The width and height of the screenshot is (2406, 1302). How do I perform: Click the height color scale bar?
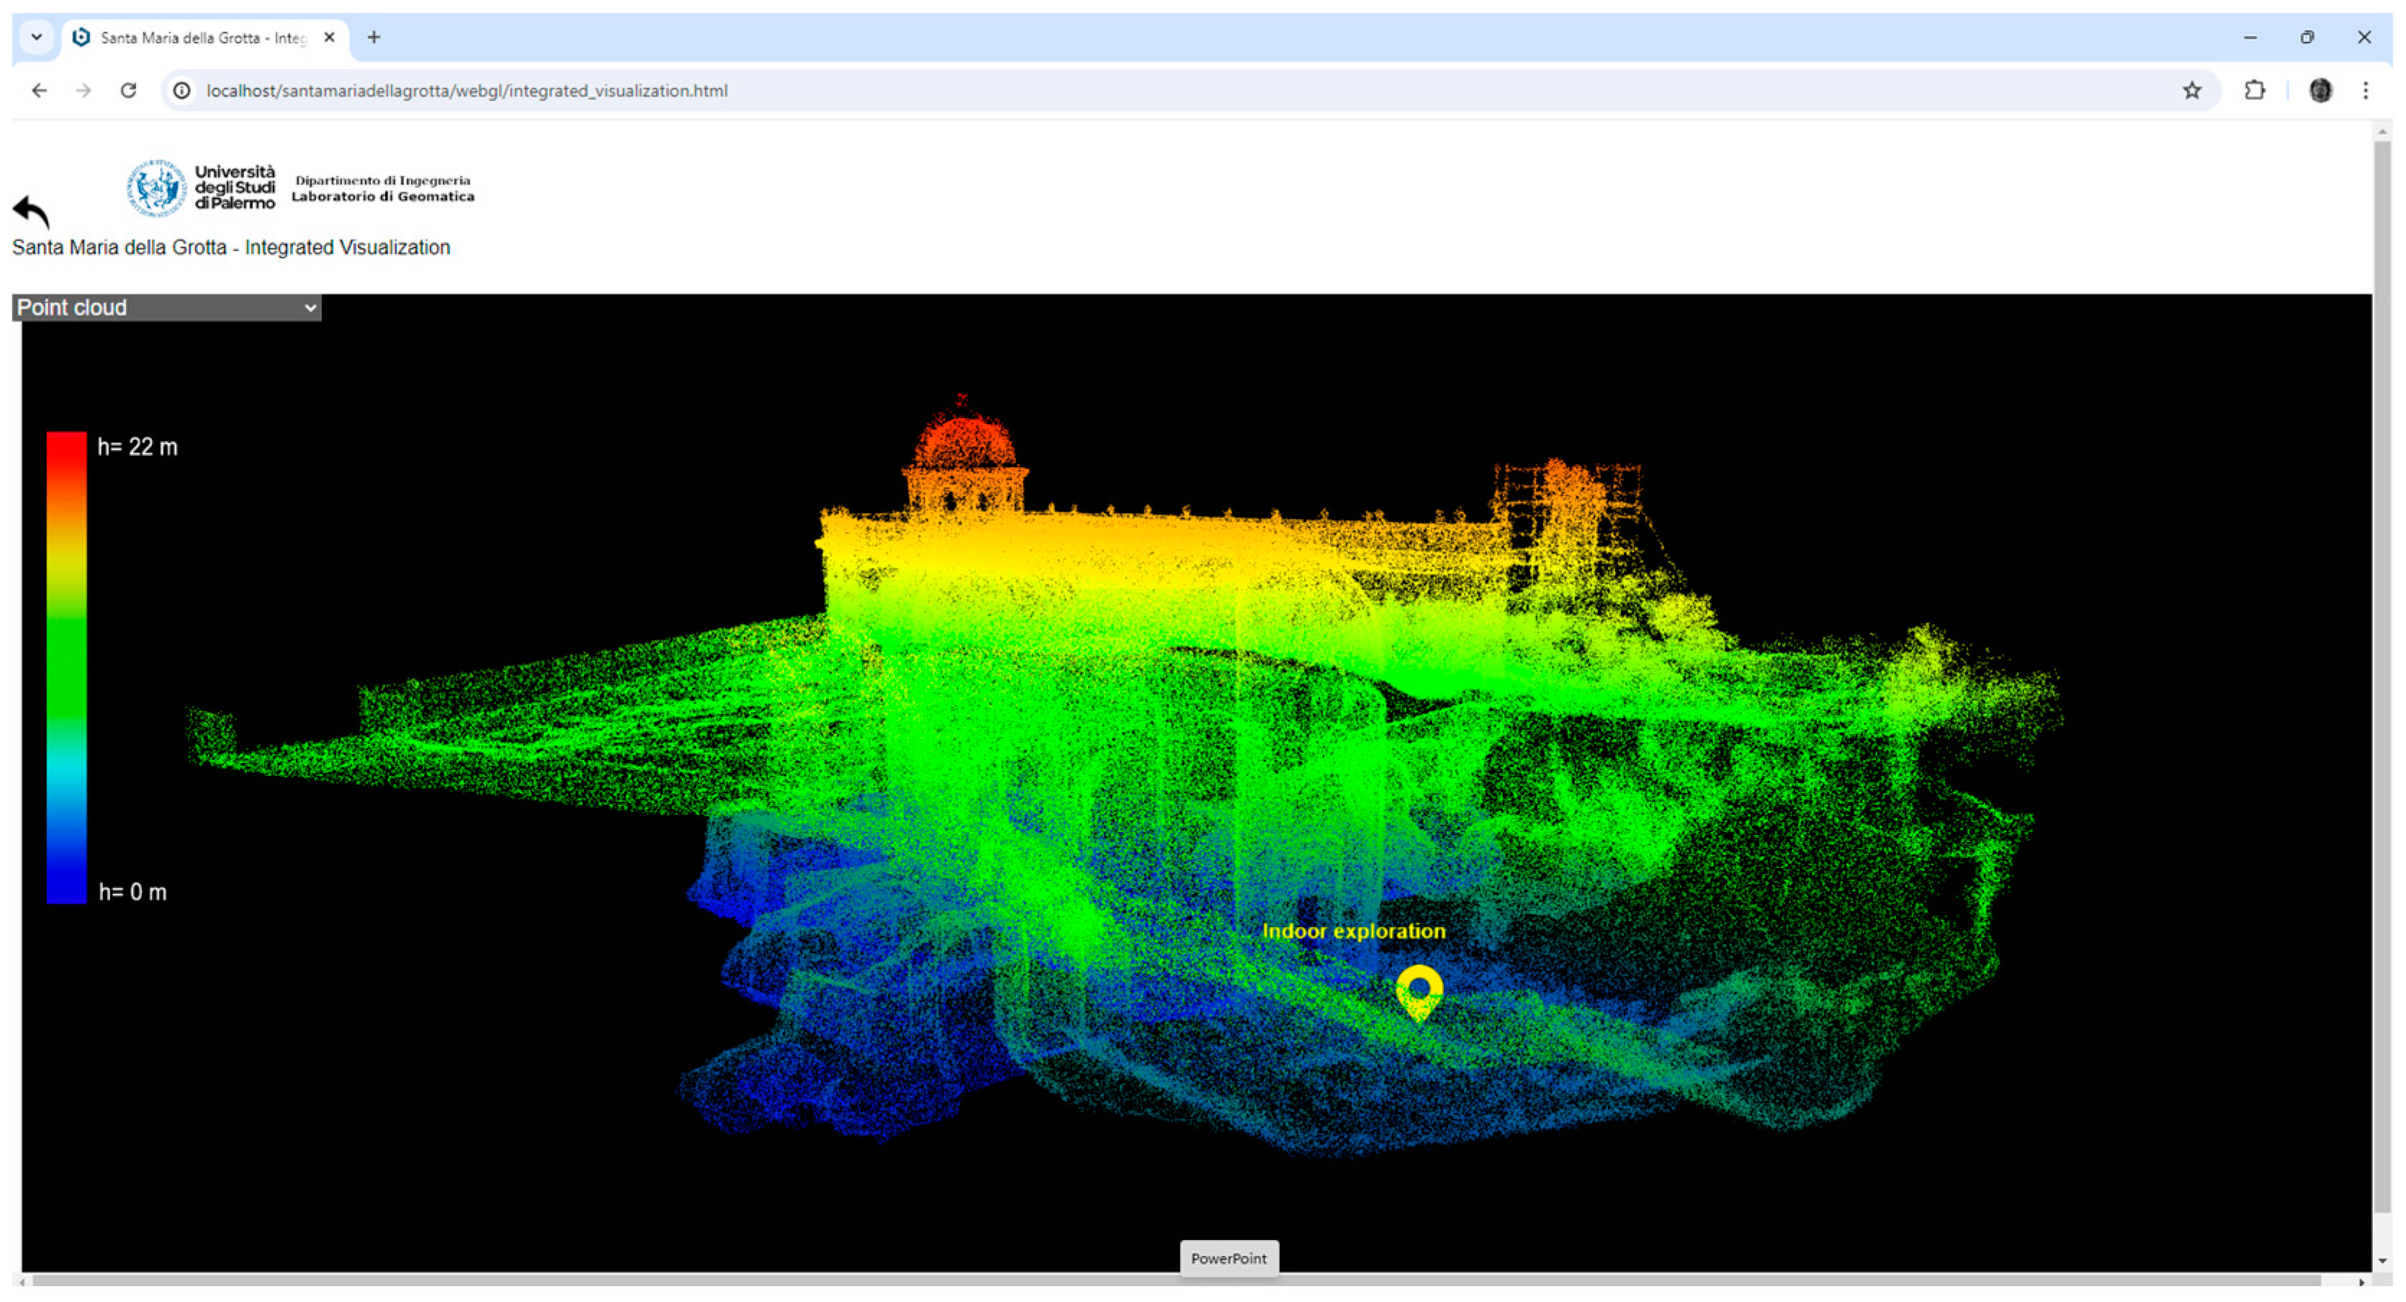(66, 667)
